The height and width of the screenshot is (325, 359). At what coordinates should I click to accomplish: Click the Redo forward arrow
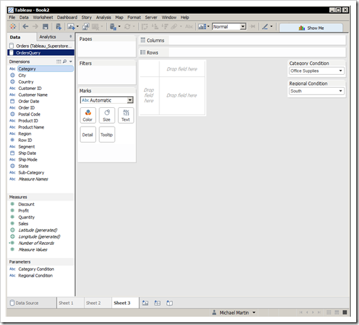coord(35,26)
